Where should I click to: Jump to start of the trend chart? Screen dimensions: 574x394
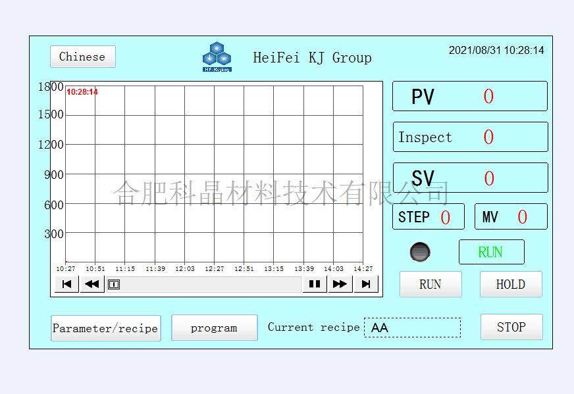coord(66,284)
